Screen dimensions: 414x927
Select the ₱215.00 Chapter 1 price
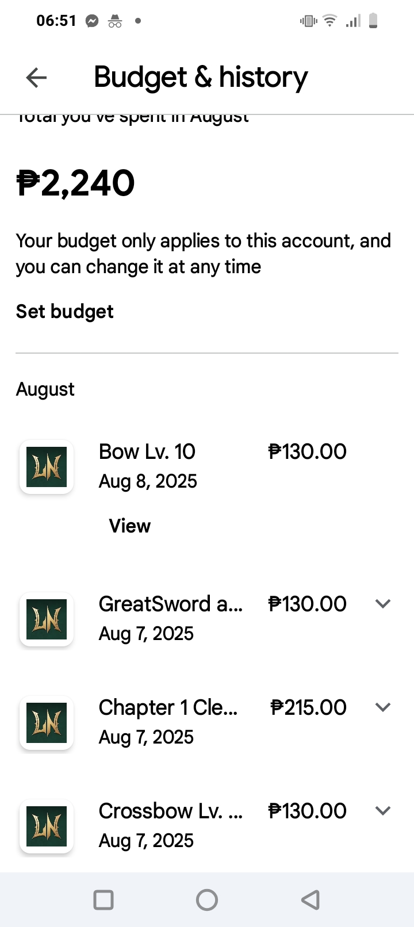pyautogui.click(x=309, y=707)
